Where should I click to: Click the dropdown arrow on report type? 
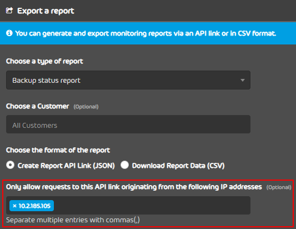coord(243,80)
